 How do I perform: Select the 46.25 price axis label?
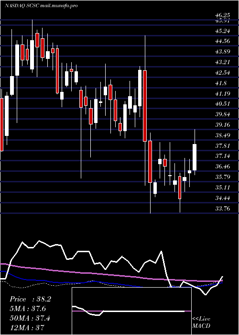click(222, 15)
